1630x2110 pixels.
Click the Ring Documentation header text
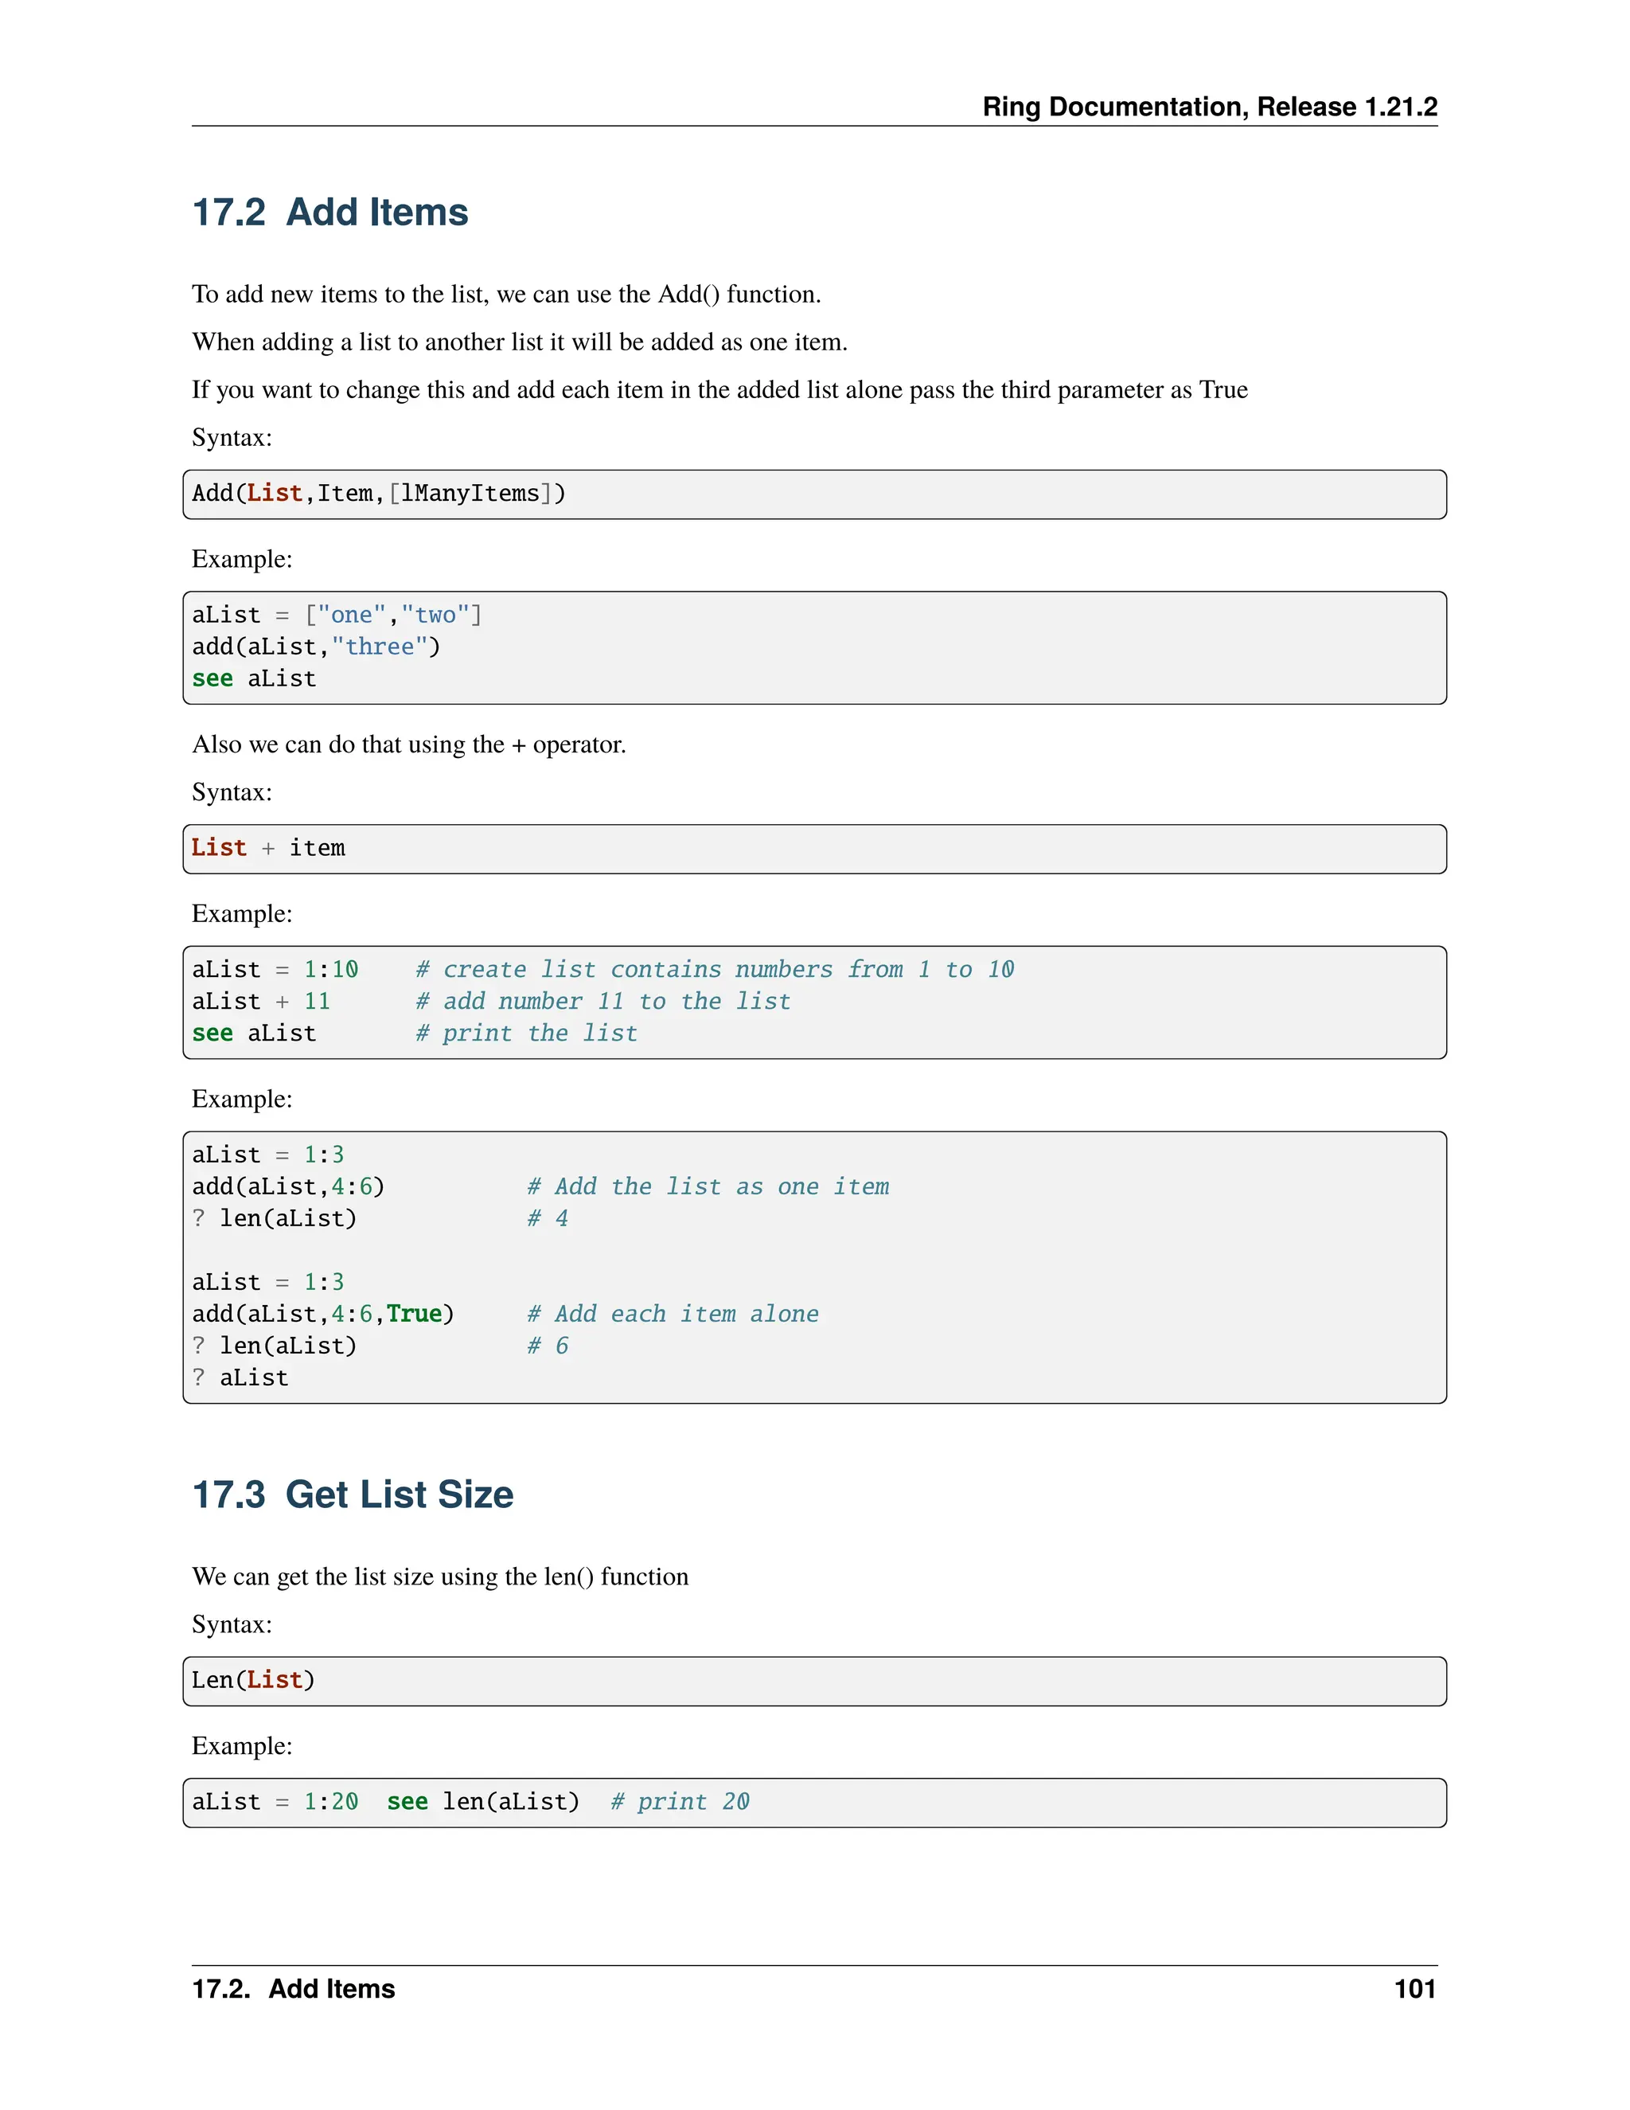click(1209, 106)
